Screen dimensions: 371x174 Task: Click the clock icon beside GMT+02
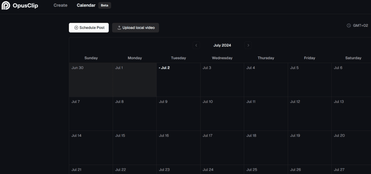[349, 26]
